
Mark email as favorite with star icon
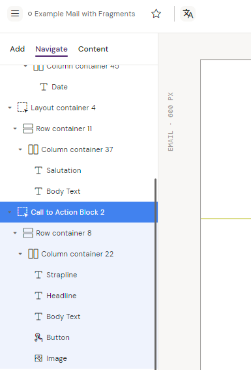[x=156, y=14]
